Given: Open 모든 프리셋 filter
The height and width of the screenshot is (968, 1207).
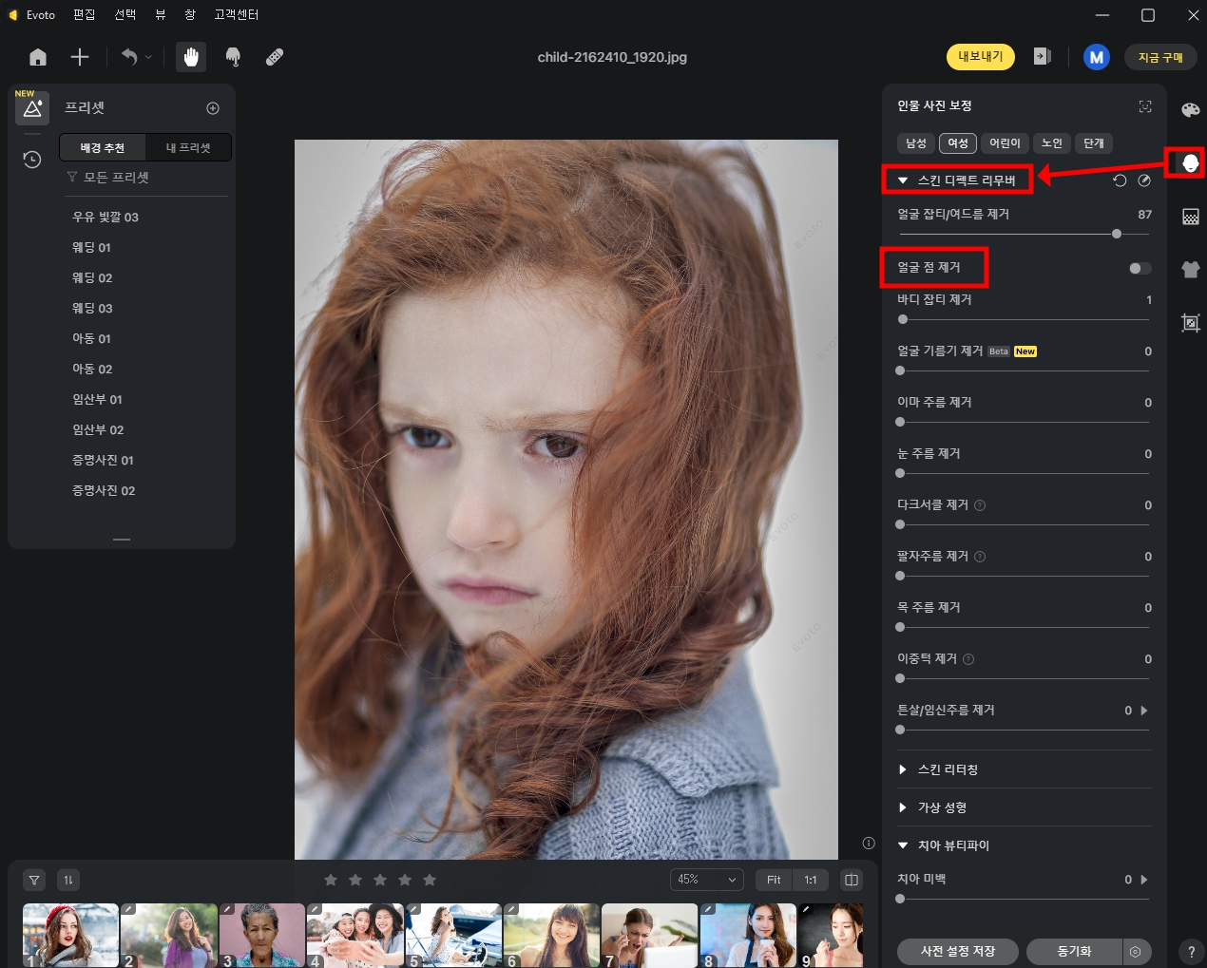Looking at the screenshot, I should coord(108,178).
